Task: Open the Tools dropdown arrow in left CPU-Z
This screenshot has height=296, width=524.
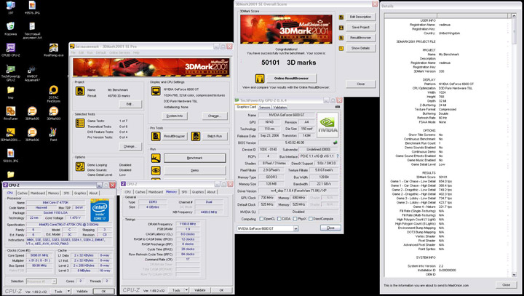Action: click(68, 292)
